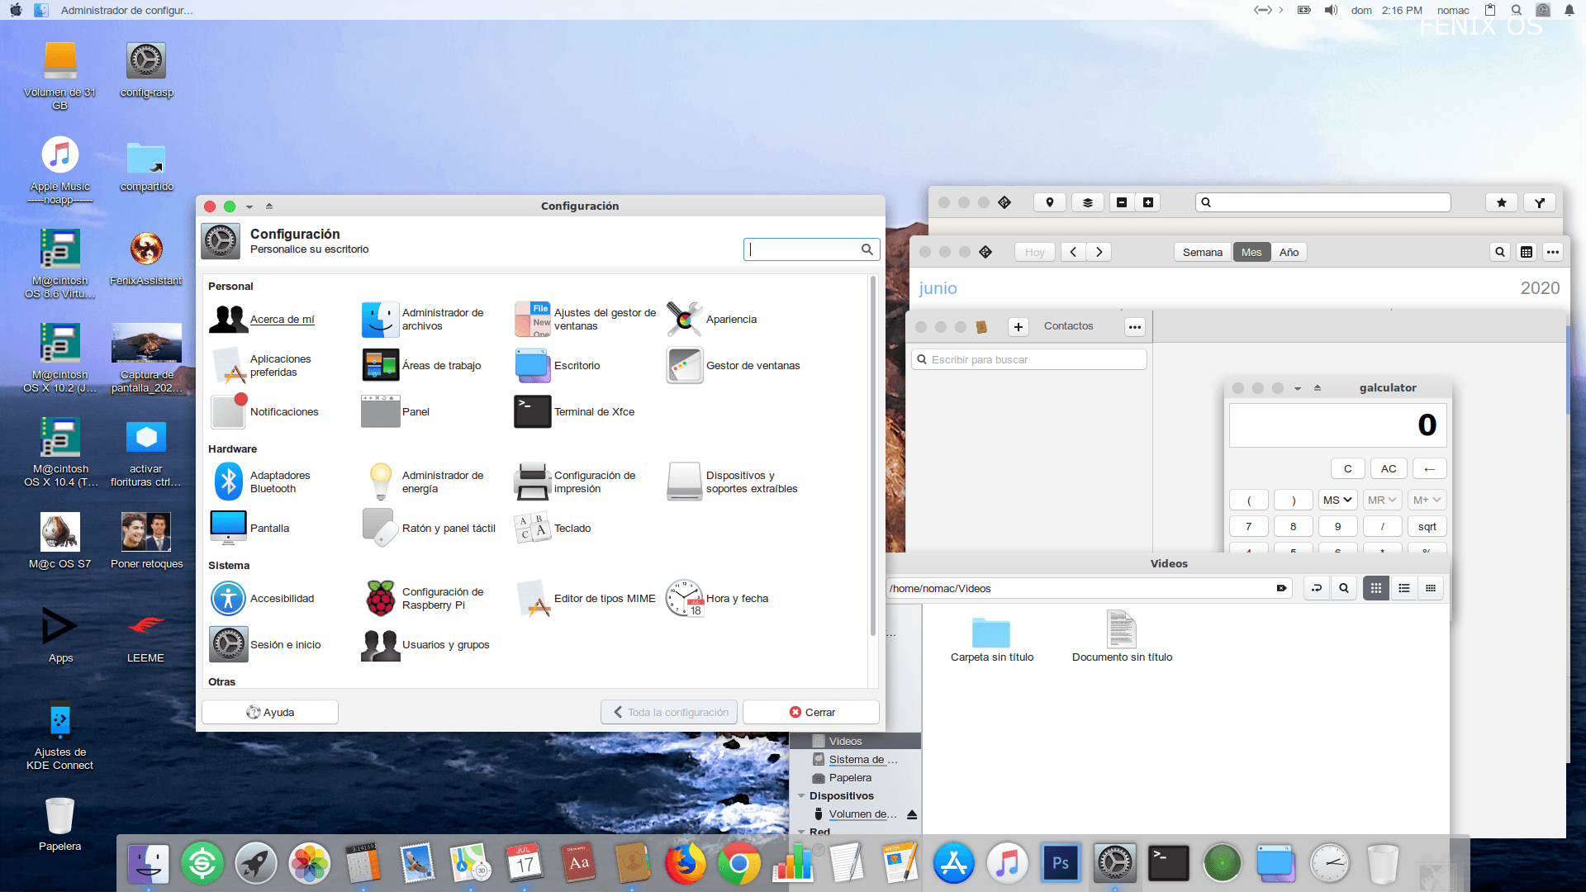The width and height of the screenshot is (1586, 892).
Task: Switch file manager to icon view
Action: 1375,588
